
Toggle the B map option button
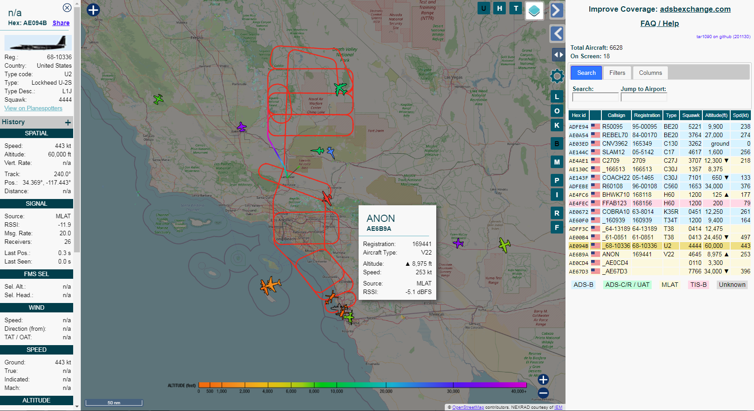557,143
